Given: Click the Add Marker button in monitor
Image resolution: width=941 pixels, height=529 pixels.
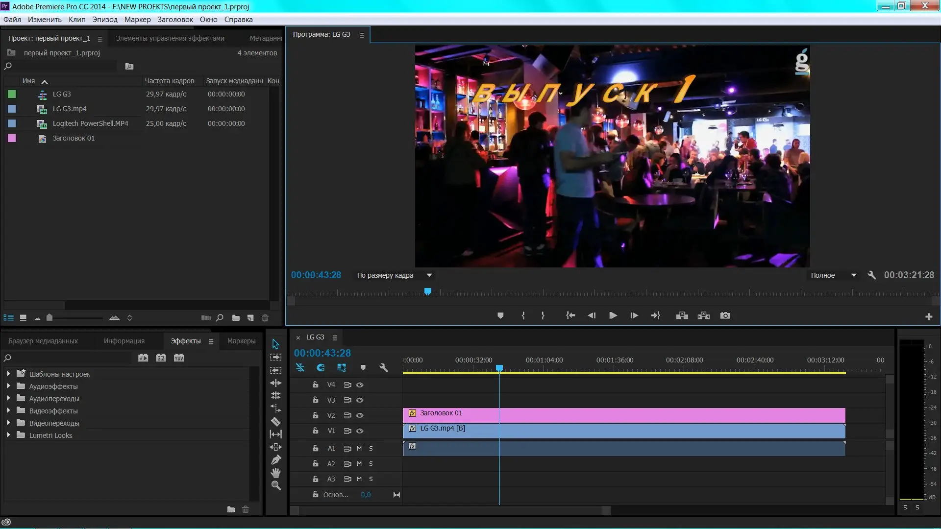Looking at the screenshot, I should click(500, 316).
